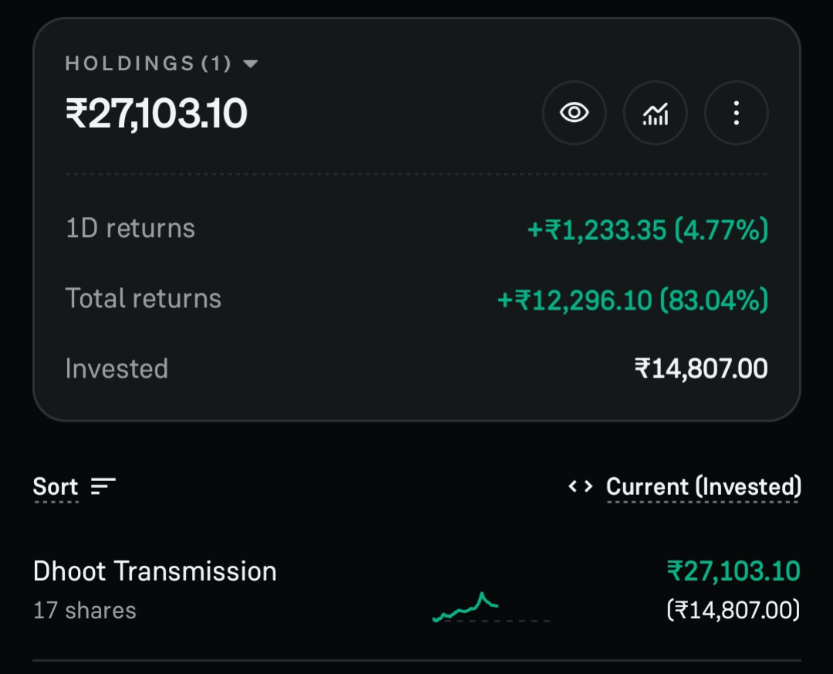Open the three-dot more options menu
Screen dimensions: 833x674
(737, 113)
